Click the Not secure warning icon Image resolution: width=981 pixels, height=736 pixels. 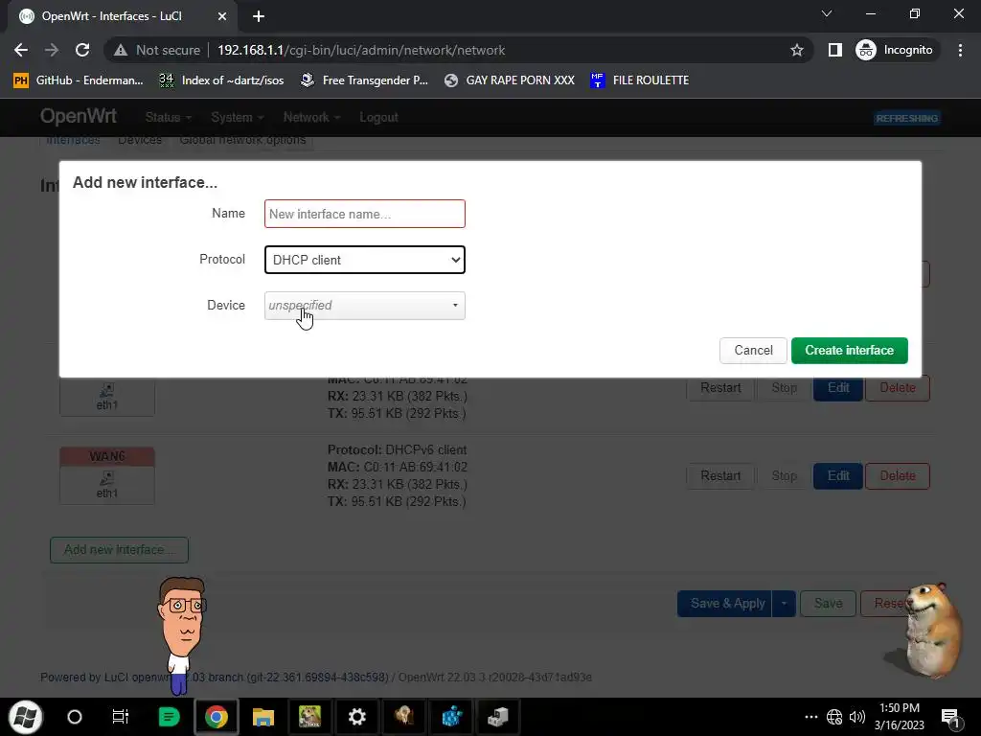click(121, 50)
